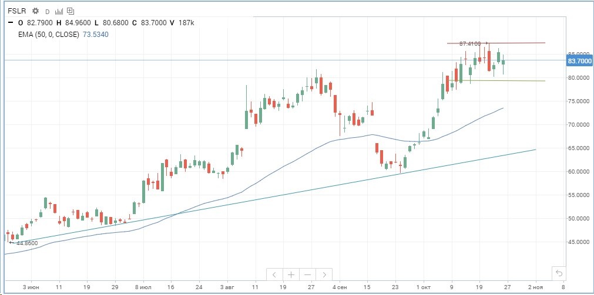
Task: Click the FSLR symbol name
Action: pyautogui.click(x=16, y=11)
